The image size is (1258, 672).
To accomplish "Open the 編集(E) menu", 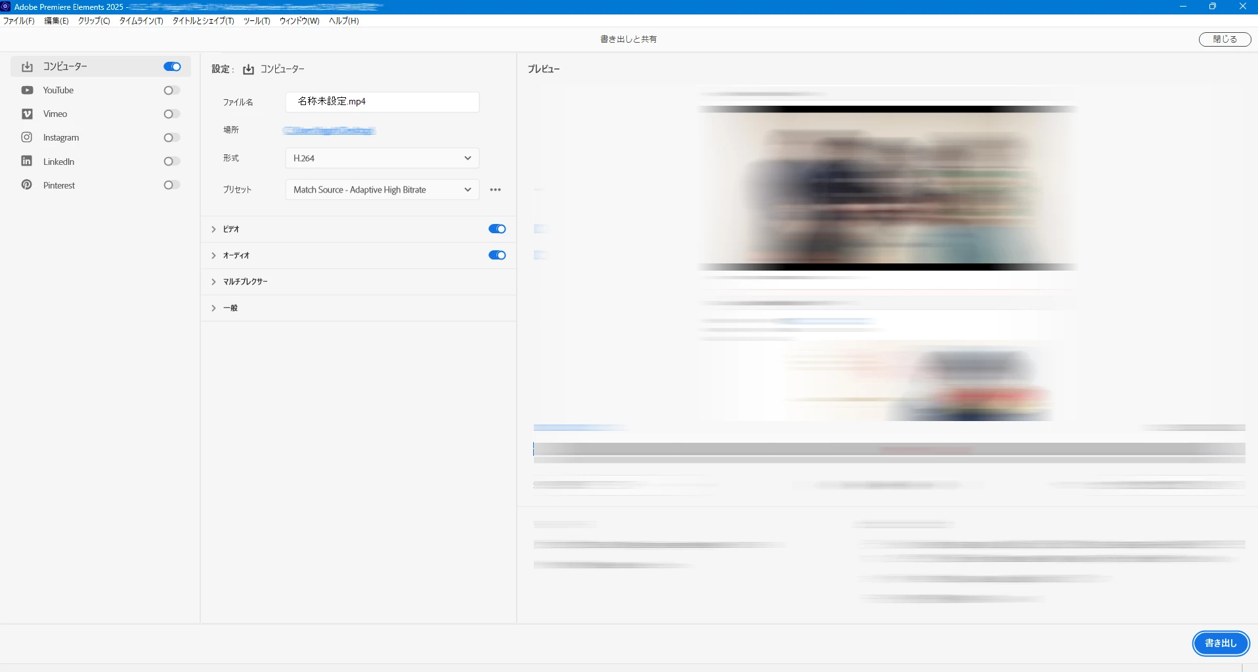I will [x=56, y=20].
